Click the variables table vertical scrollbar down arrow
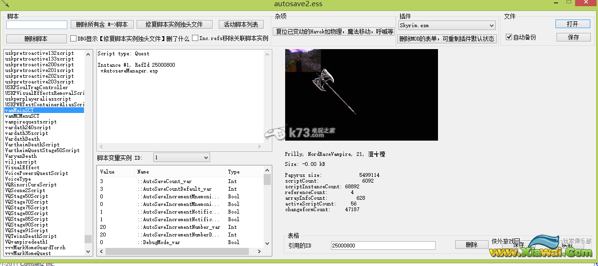The width and height of the screenshot is (598, 266). [x=267, y=244]
